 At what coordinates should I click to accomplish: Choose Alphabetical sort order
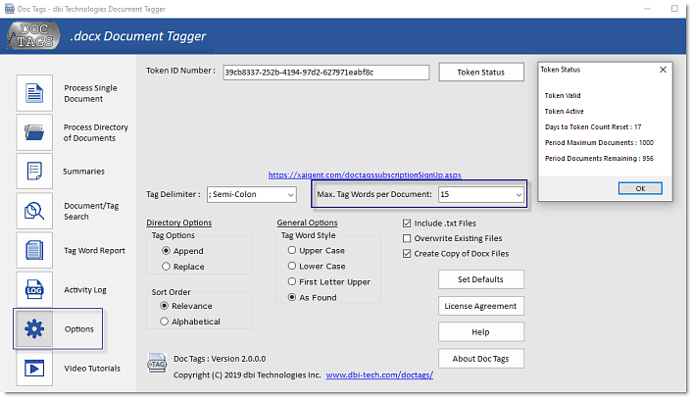pyautogui.click(x=164, y=322)
